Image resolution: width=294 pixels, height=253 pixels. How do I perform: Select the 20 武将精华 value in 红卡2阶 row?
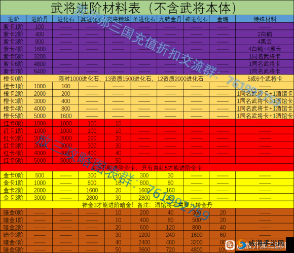[x=118, y=138]
